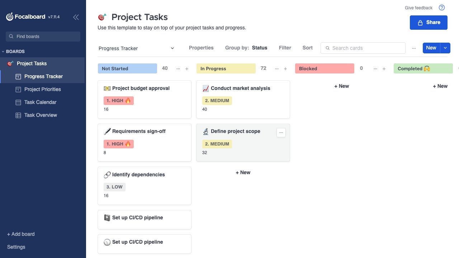Open the Group by Status selector
The height and width of the screenshot is (258, 459).
point(246,48)
